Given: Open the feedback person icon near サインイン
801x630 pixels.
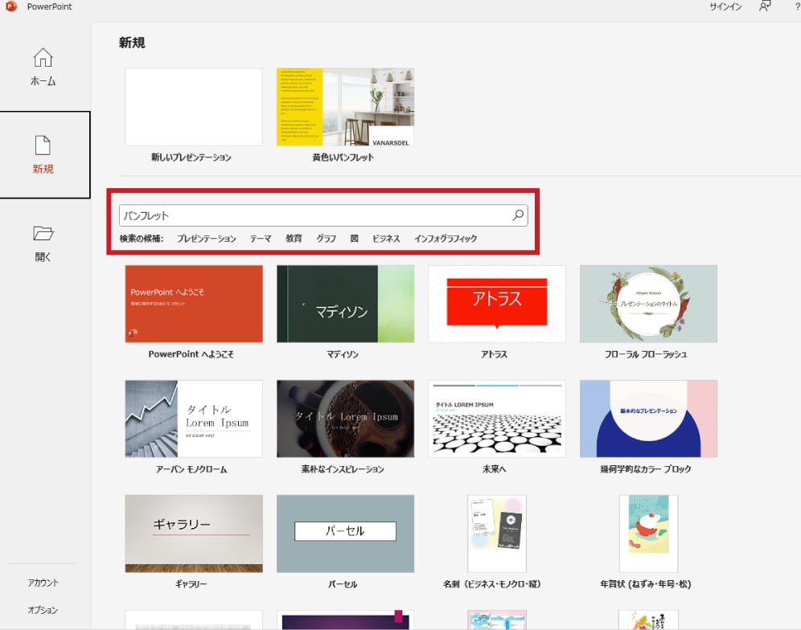Looking at the screenshot, I should pos(765,6).
